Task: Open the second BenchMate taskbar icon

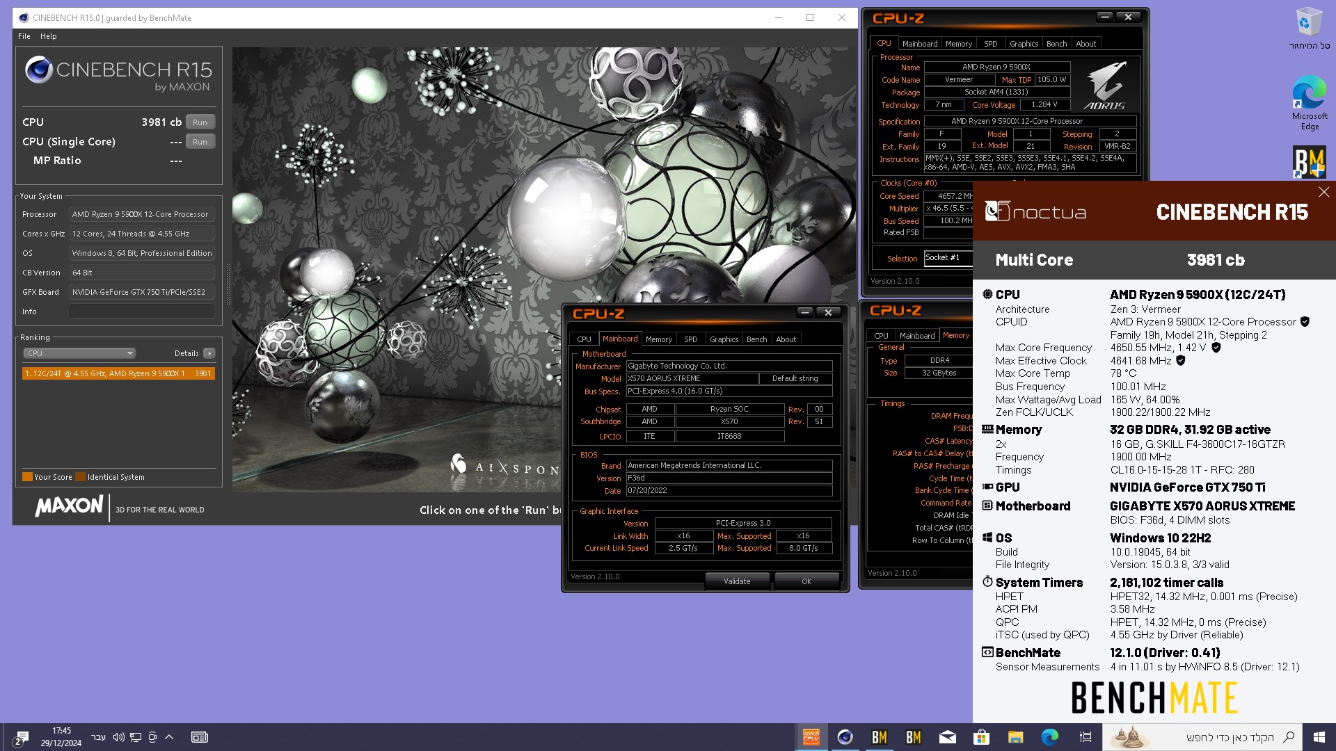Action: pos(913,737)
